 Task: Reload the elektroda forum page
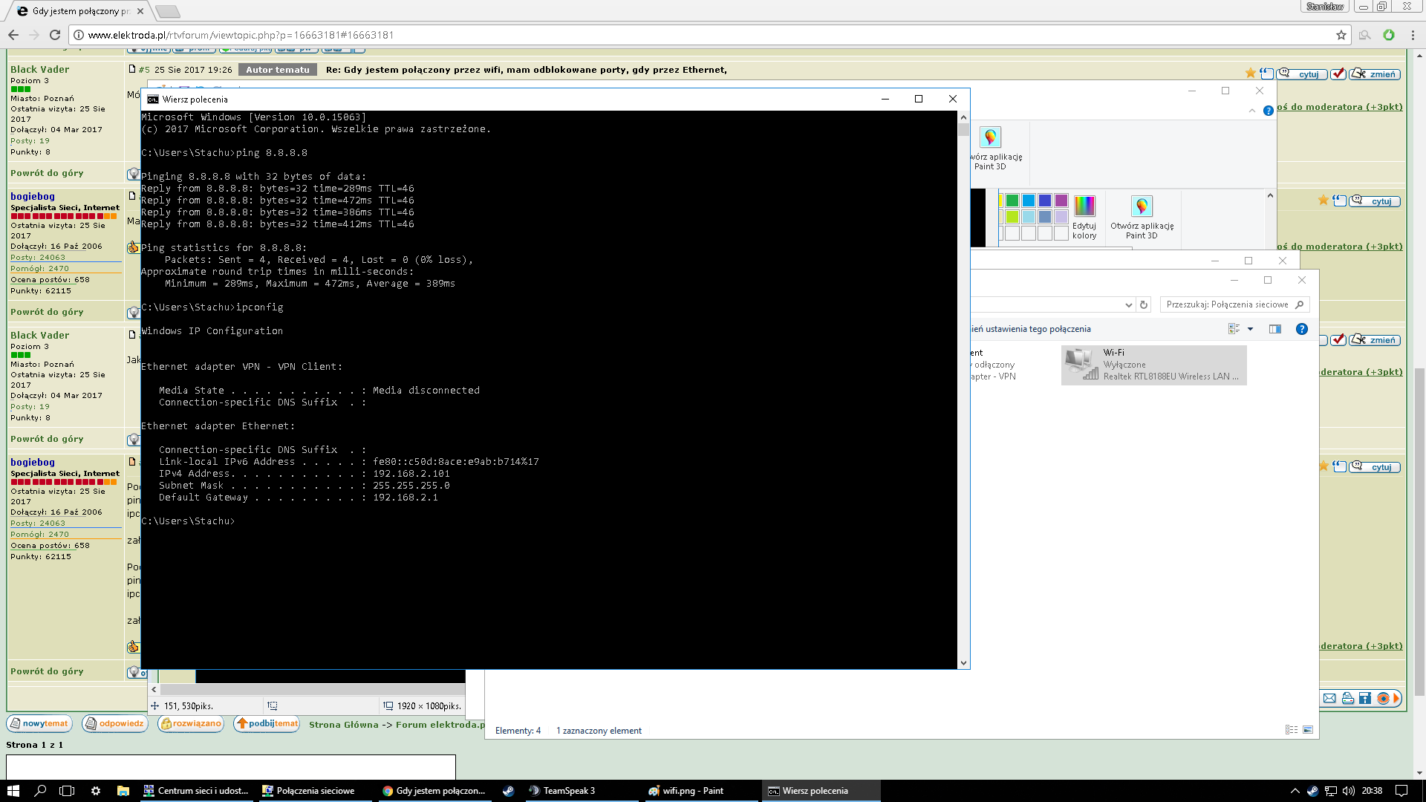[x=54, y=35]
